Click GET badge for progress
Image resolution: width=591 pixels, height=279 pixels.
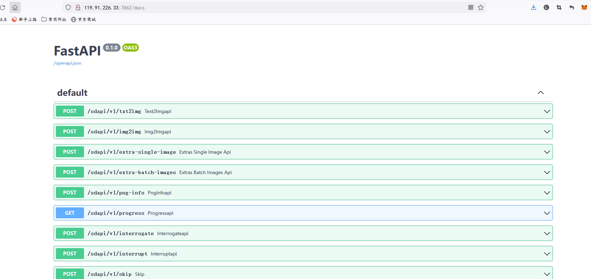coord(70,213)
